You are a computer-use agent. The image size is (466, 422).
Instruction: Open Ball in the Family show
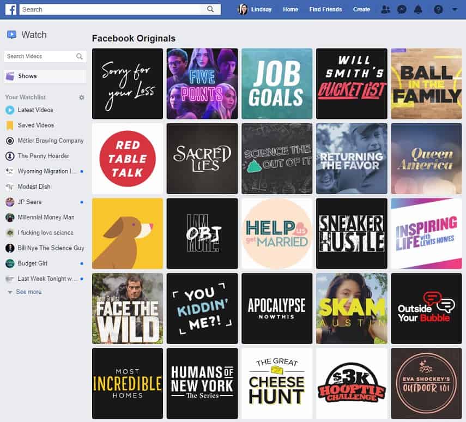pos(426,83)
